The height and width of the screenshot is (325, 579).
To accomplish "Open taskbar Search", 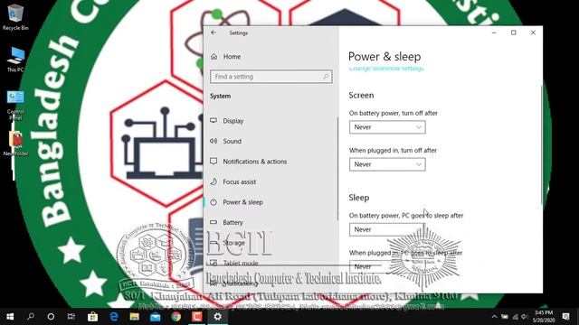I will click(31, 317).
